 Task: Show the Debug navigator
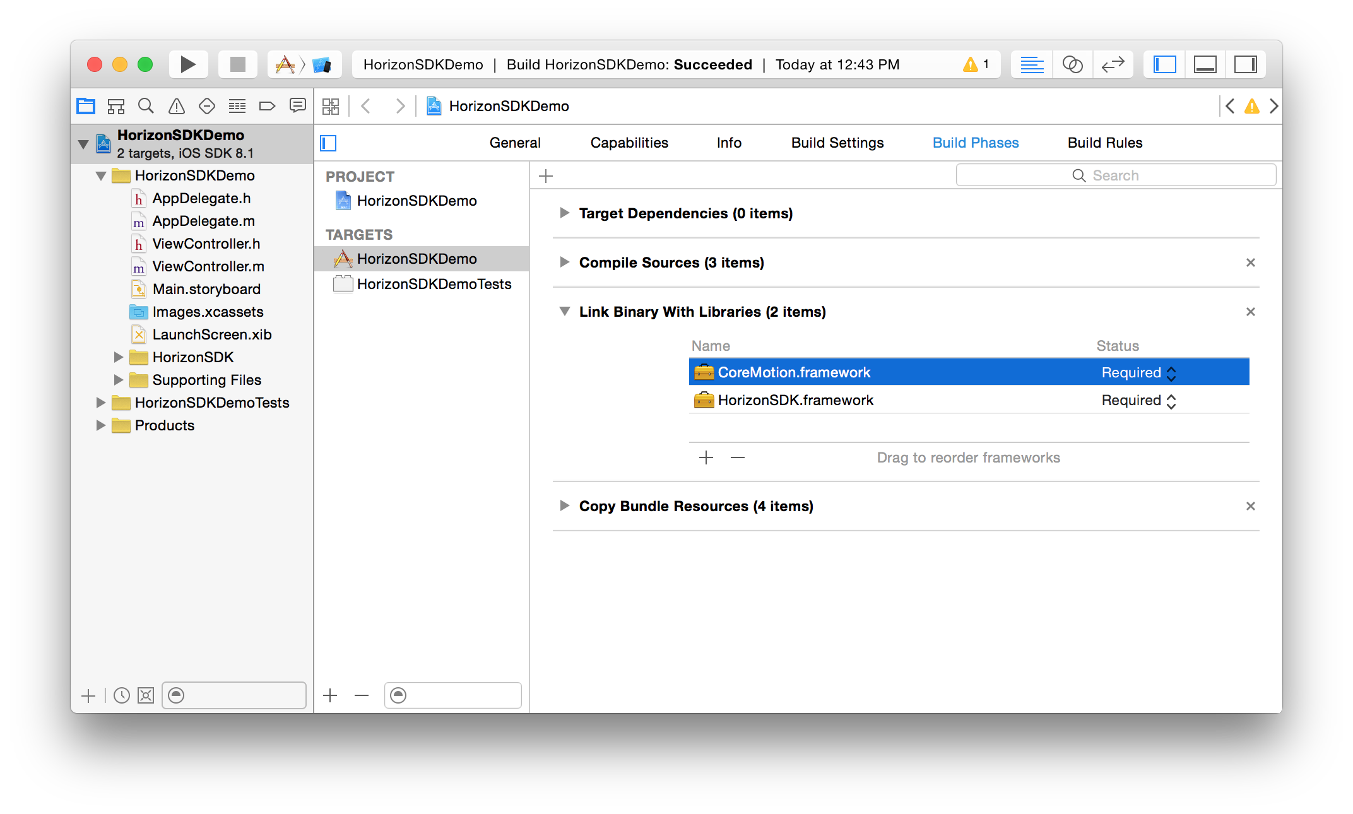click(x=237, y=106)
